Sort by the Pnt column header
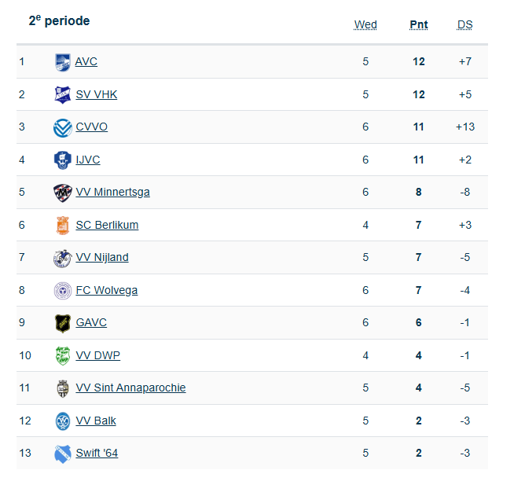 (x=419, y=24)
